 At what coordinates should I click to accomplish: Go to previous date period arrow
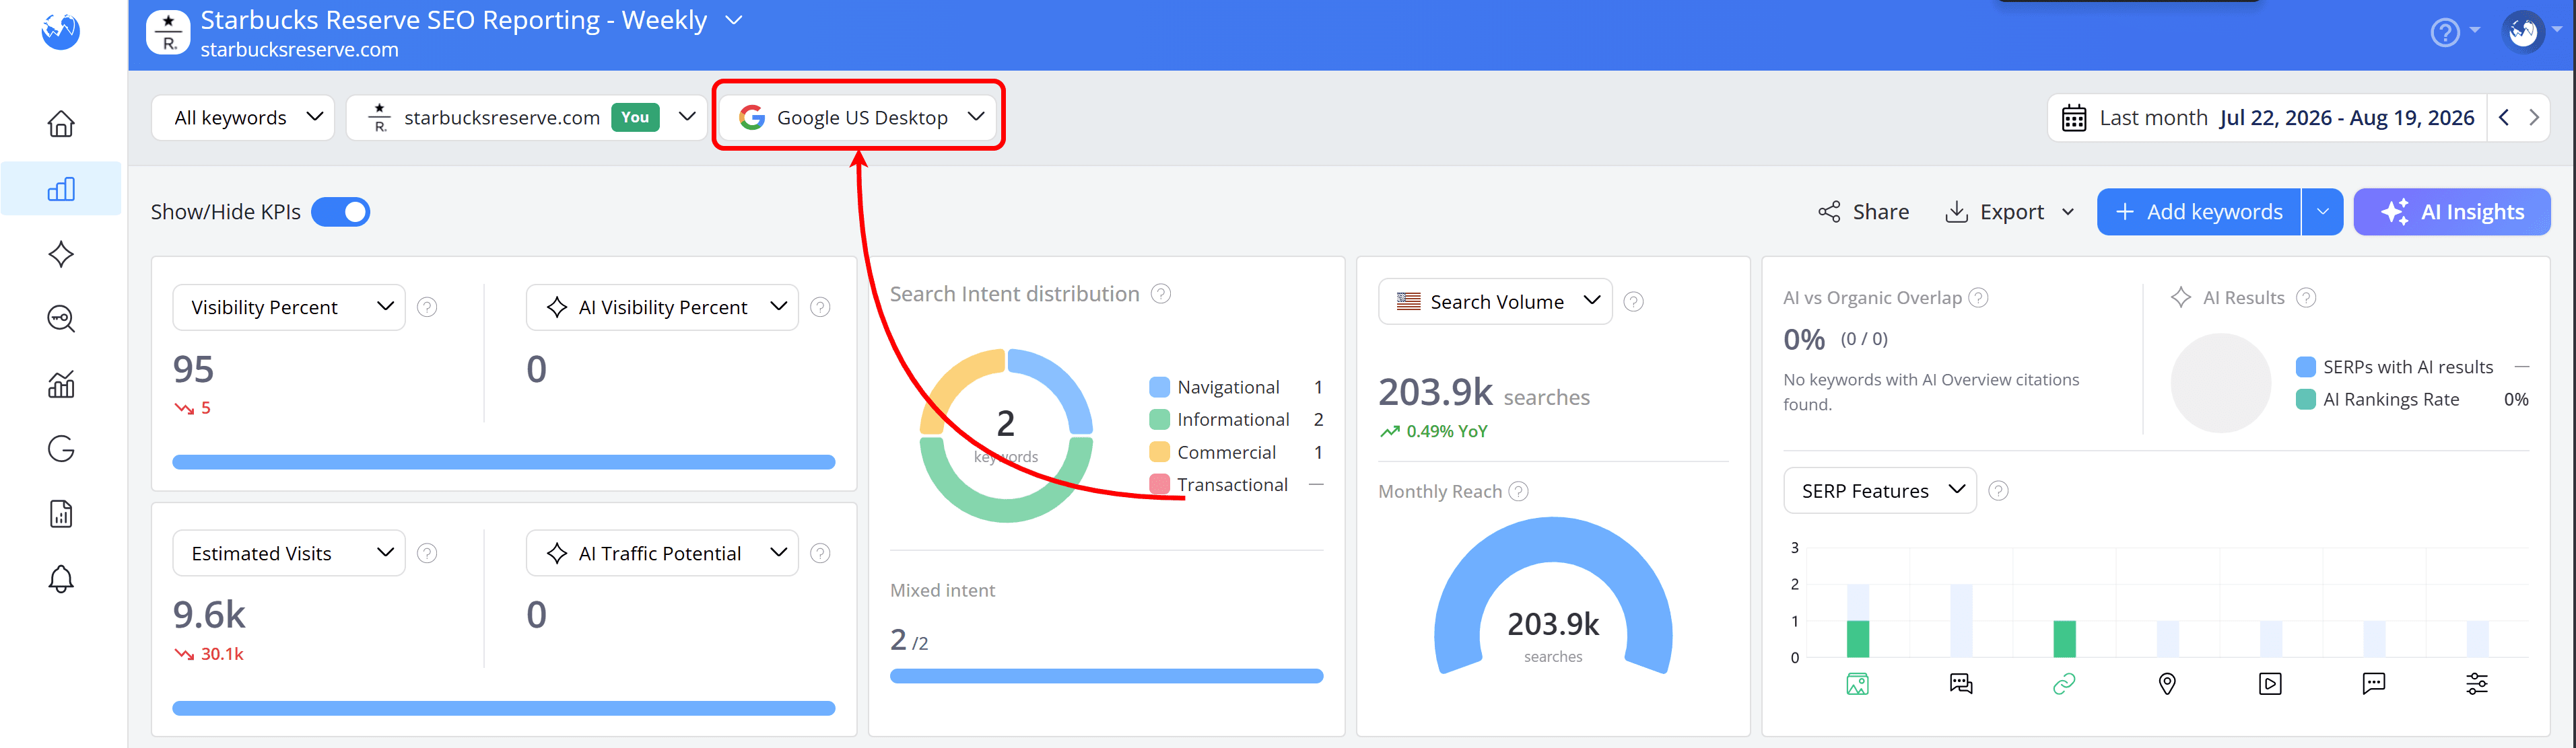pos(2504,117)
